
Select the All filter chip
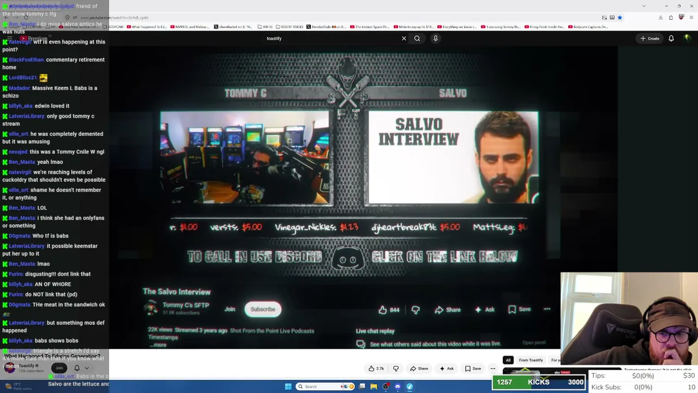coord(508,360)
